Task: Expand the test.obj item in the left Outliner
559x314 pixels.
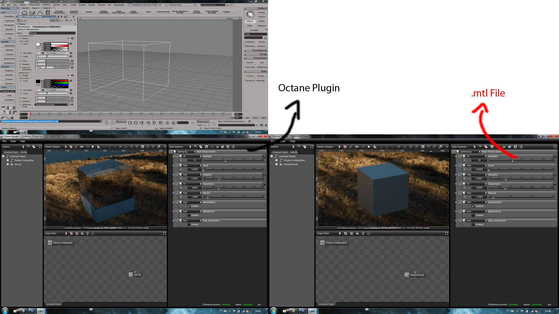Action: coord(8,164)
